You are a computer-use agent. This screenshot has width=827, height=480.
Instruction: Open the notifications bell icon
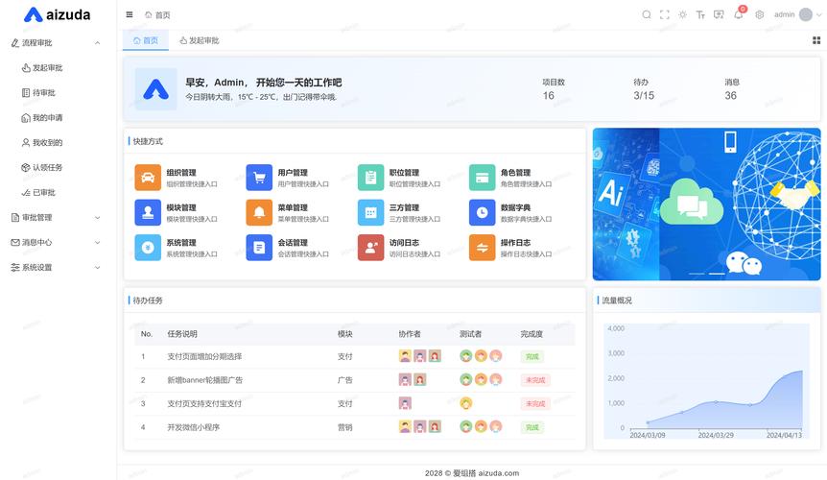(x=739, y=14)
